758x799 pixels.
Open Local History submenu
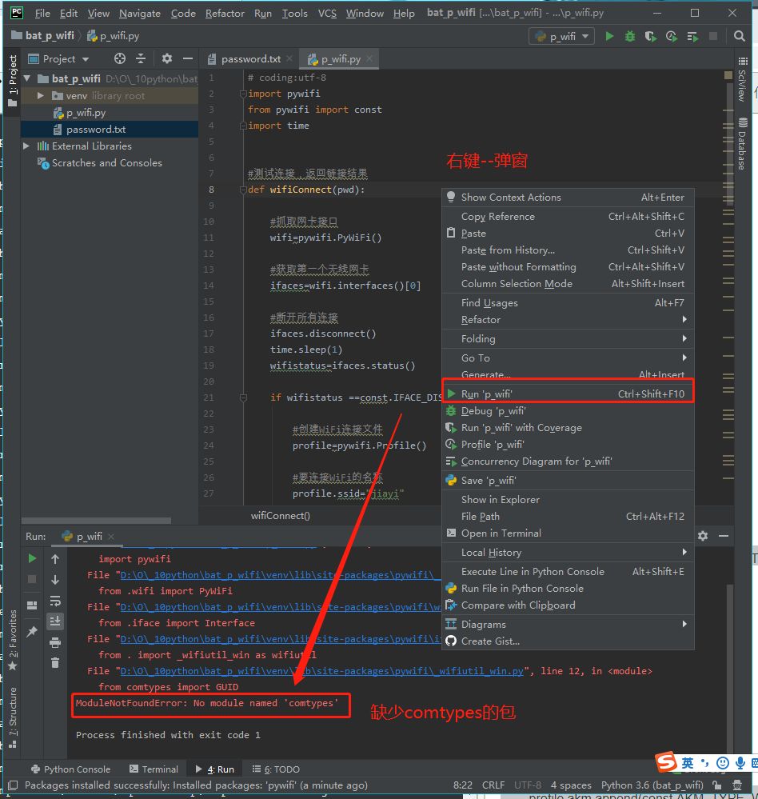tap(568, 553)
